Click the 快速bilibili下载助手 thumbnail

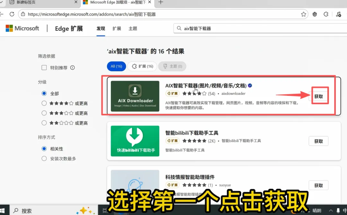point(135,141)
